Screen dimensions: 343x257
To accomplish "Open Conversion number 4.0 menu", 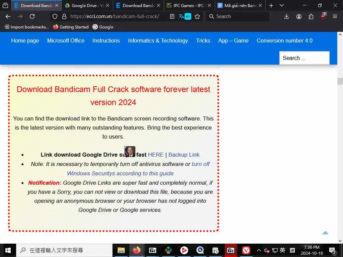I will click(285, 40).
